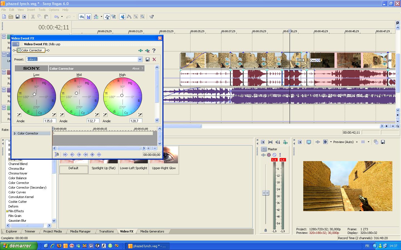The width and height of the screenshot is (401, 250).
Task: Select the Envelope edit tool icon
Action: coord(129,17)
